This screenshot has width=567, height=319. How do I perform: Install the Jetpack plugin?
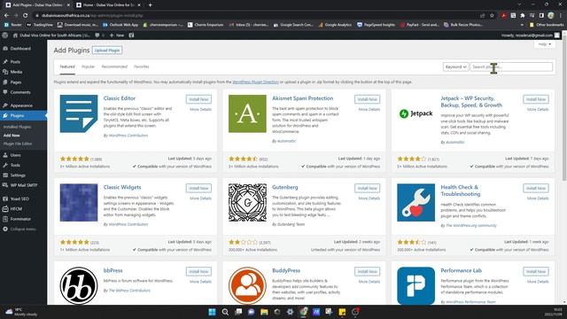tap(535, 99)
